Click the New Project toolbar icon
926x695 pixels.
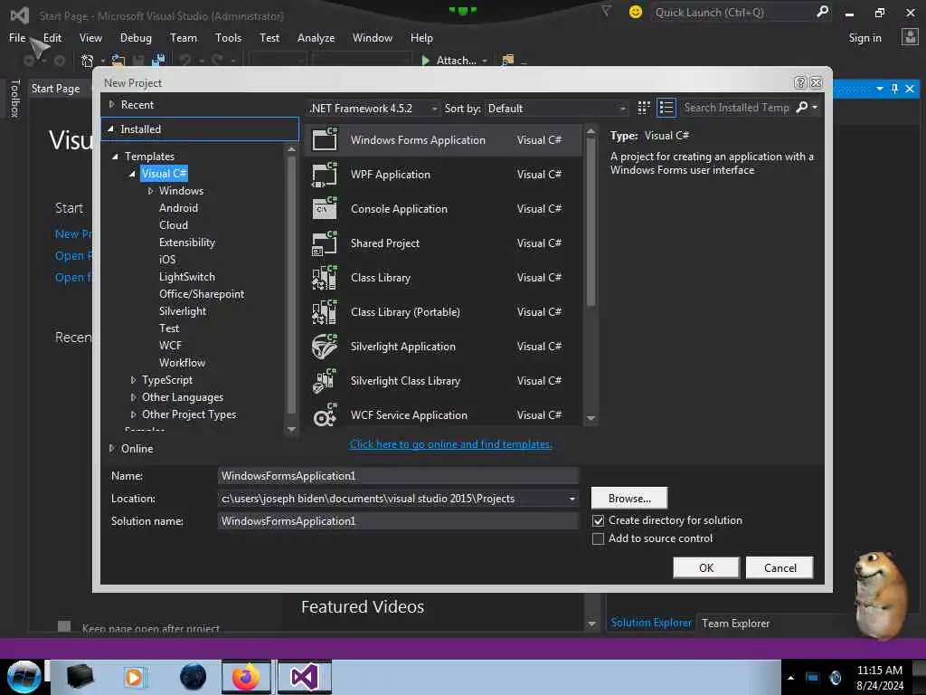(88, 61)
